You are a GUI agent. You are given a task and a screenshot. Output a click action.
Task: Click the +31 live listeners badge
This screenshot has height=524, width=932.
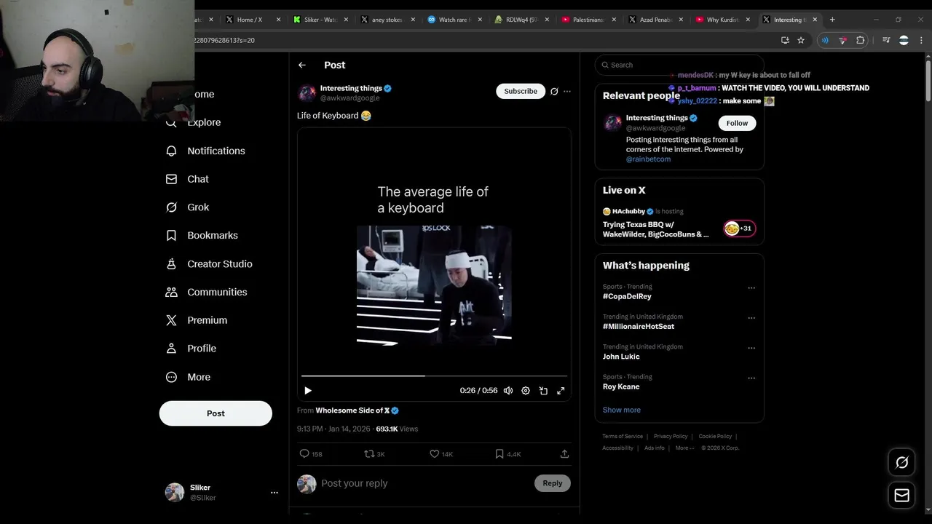click(739, 229)
